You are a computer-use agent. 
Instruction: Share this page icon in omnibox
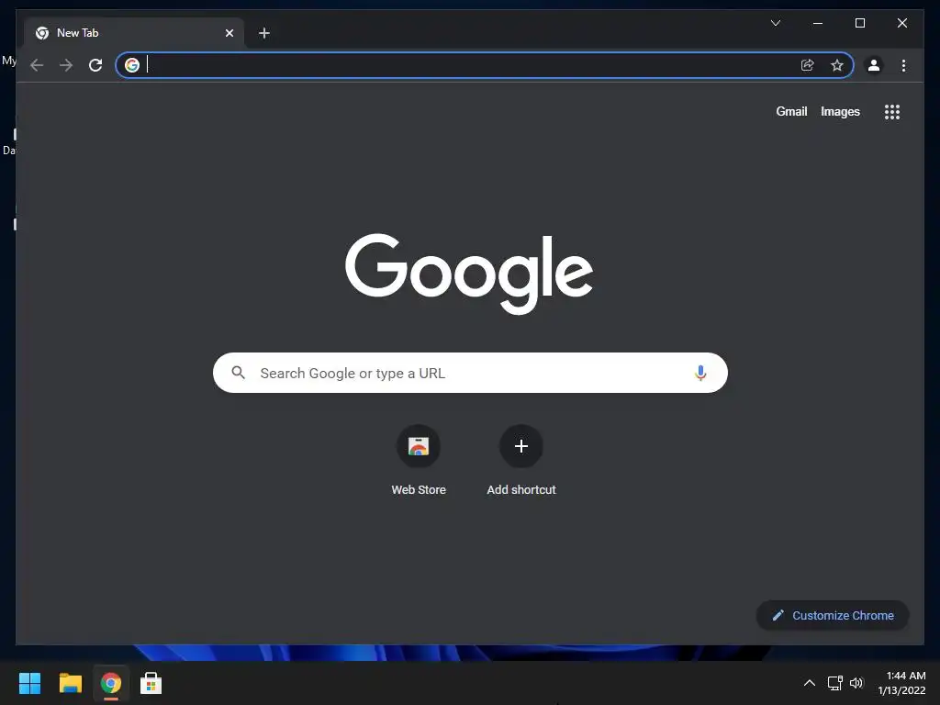pos(808,65)
